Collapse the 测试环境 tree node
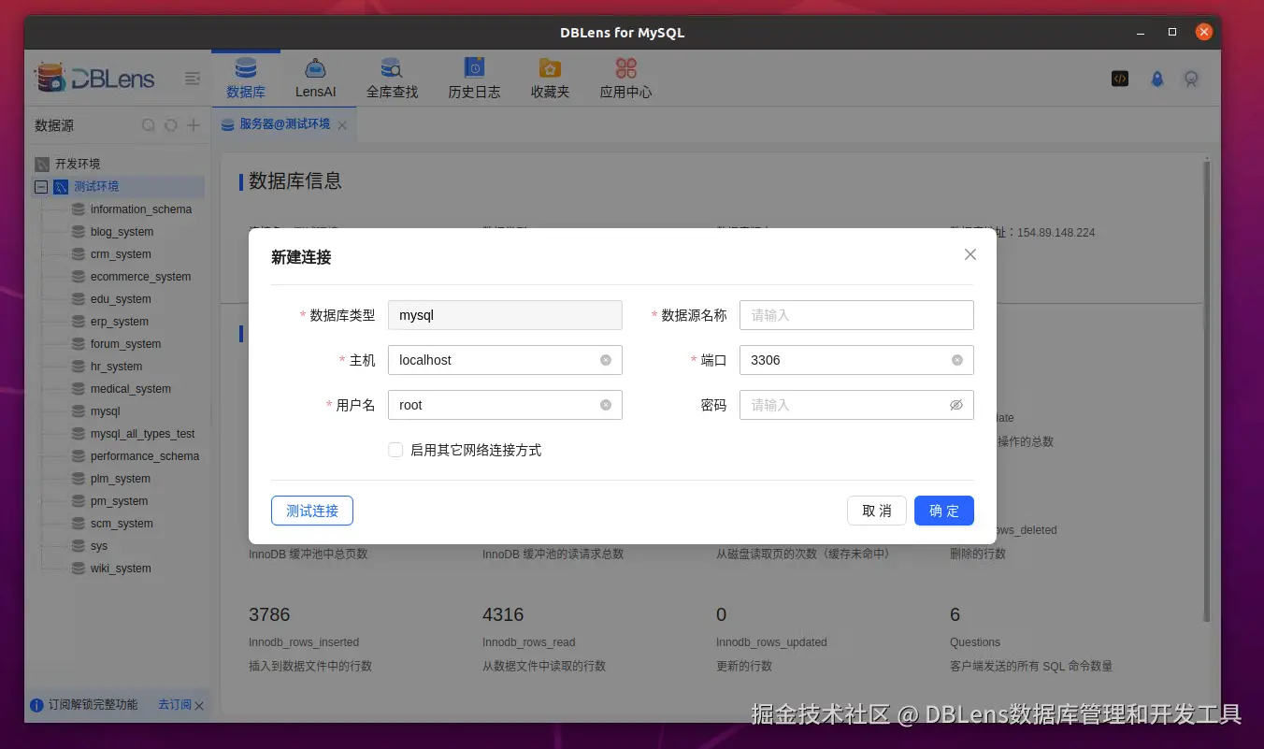The width and height of the screenshot is (1264, 749). pyautogui.click(x=40, y=186)
